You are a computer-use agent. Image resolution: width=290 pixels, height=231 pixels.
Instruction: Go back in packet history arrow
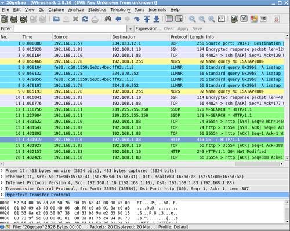[118, 19]
